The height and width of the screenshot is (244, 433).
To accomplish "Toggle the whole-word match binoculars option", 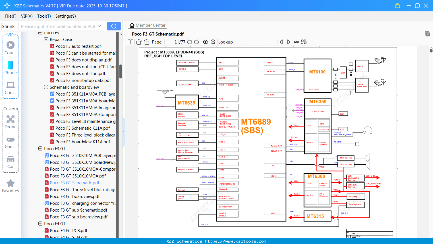I will point(303,42).
